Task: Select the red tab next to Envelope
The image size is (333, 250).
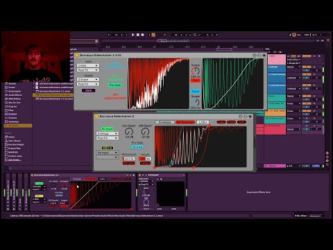Action: (185, 122)
